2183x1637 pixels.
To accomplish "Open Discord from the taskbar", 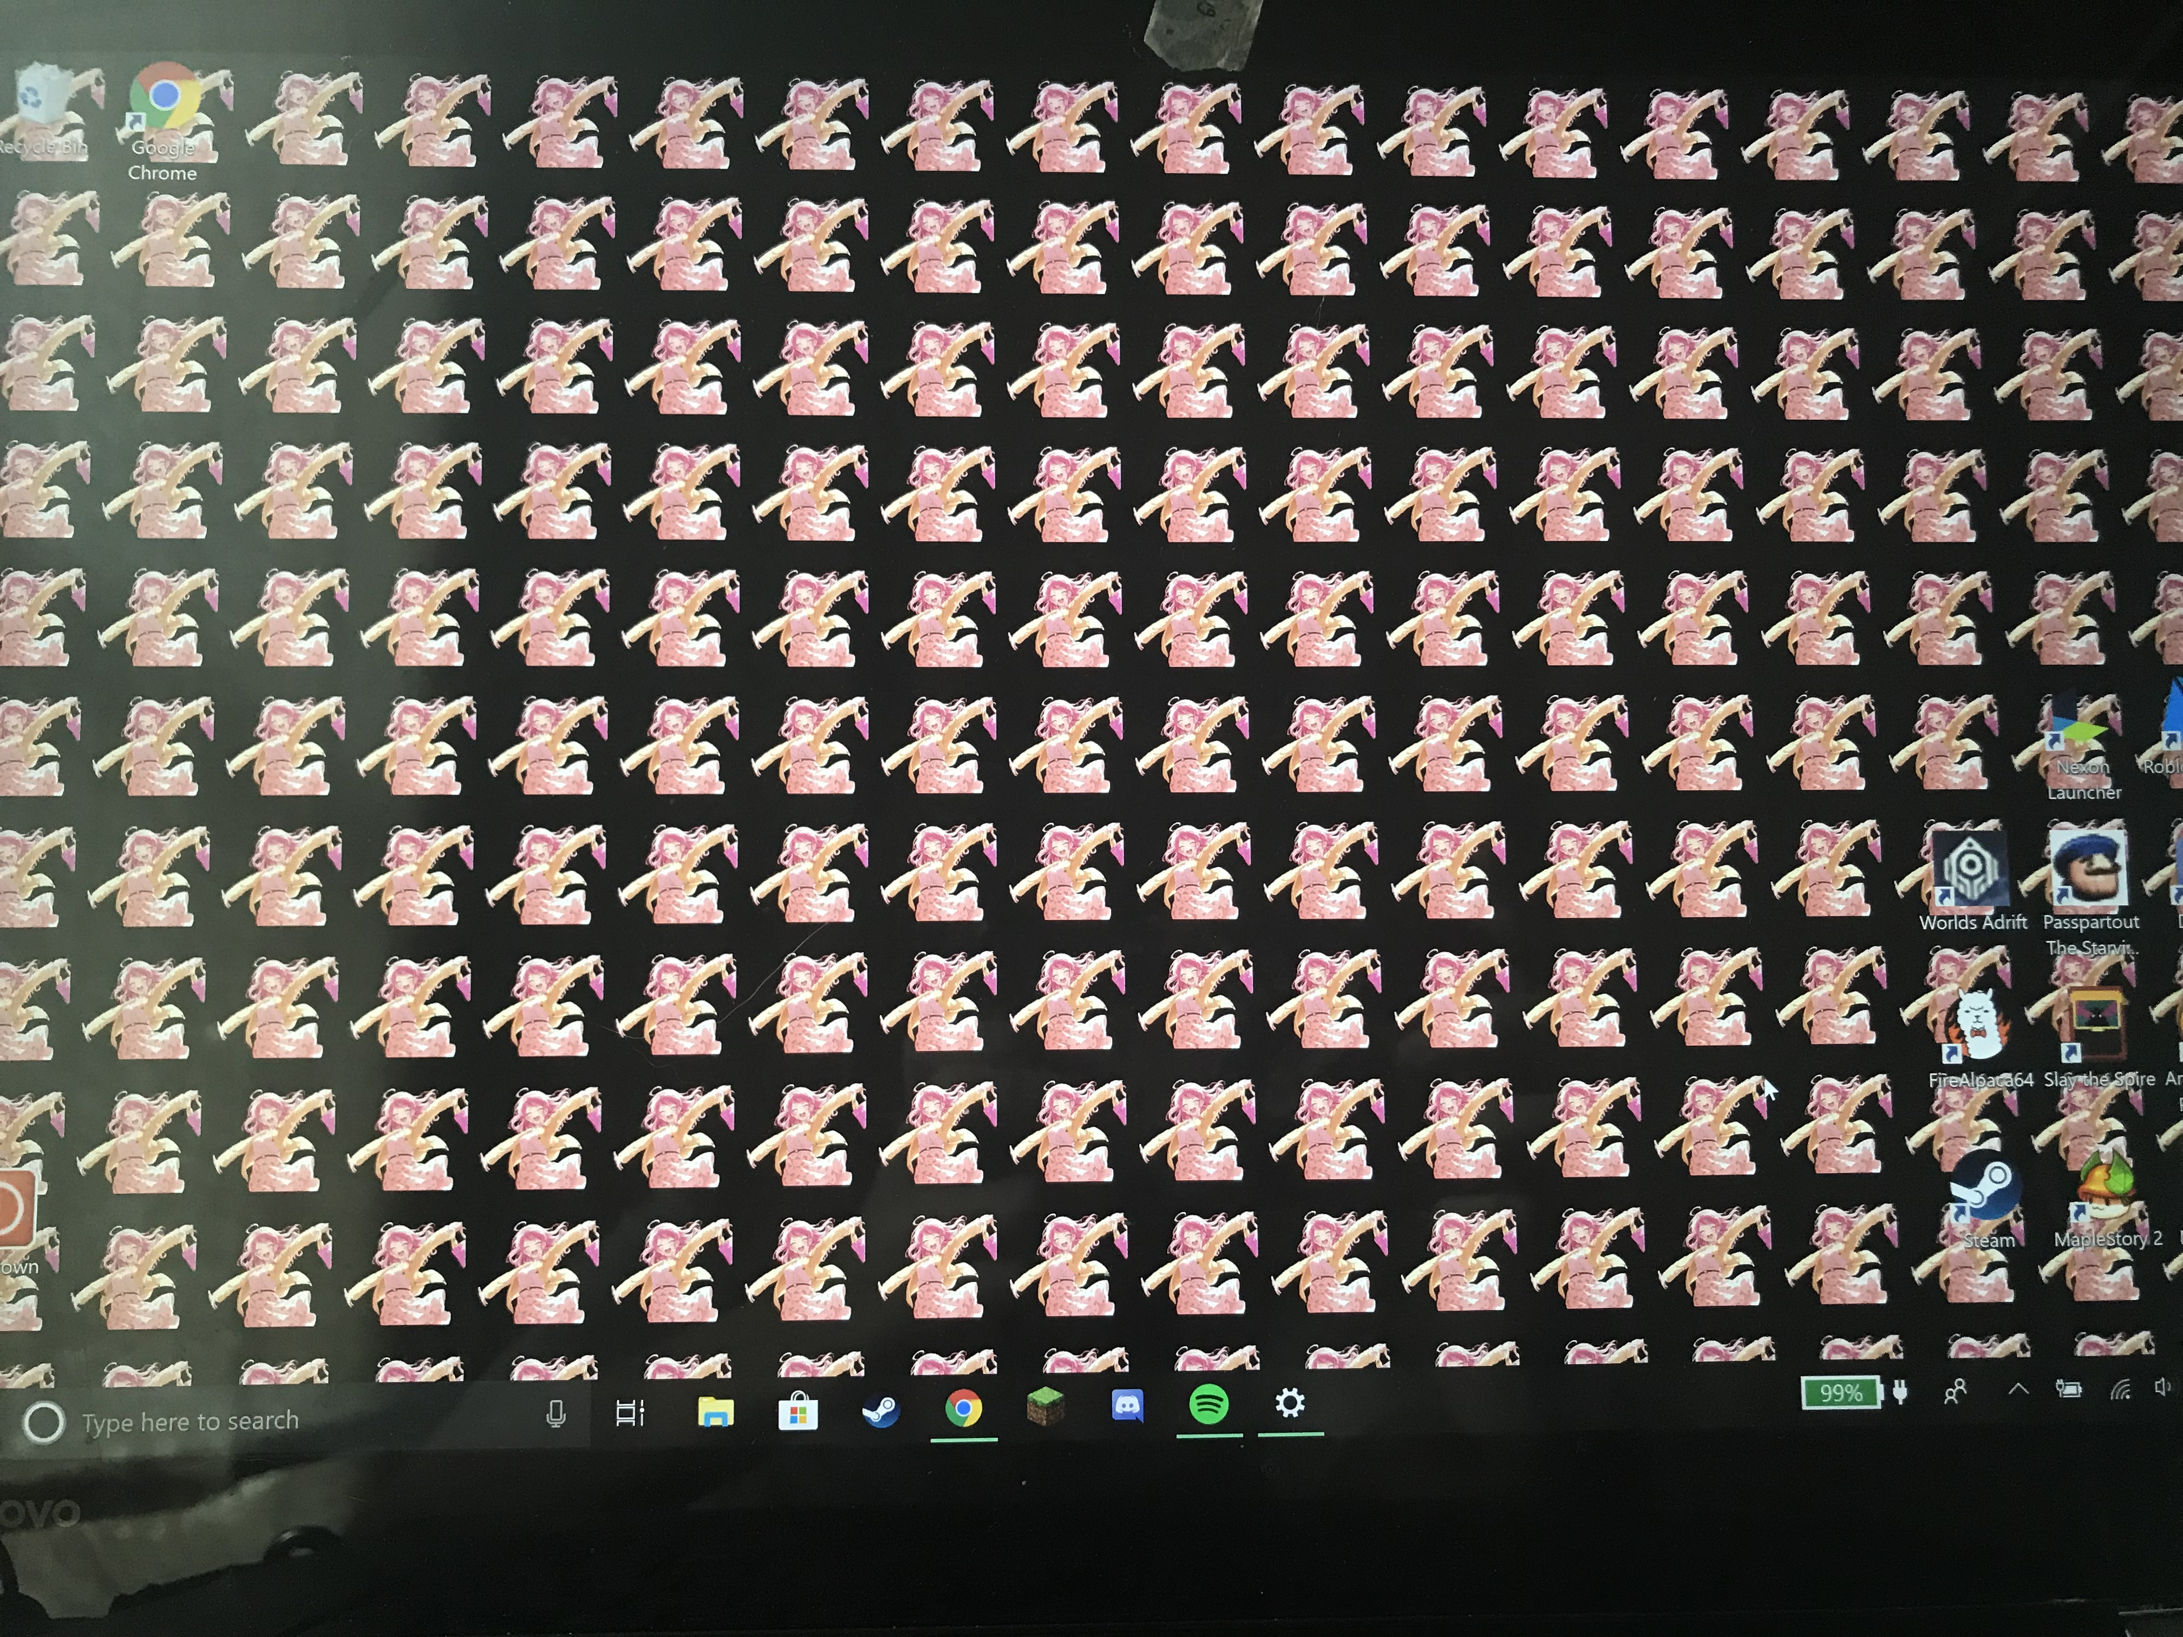I will [x=1127, y=1405].
